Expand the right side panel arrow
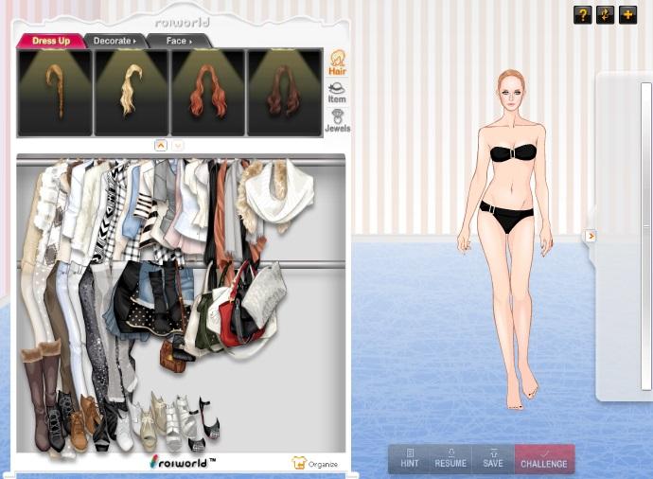653x479 pixels. pos(591,236)
